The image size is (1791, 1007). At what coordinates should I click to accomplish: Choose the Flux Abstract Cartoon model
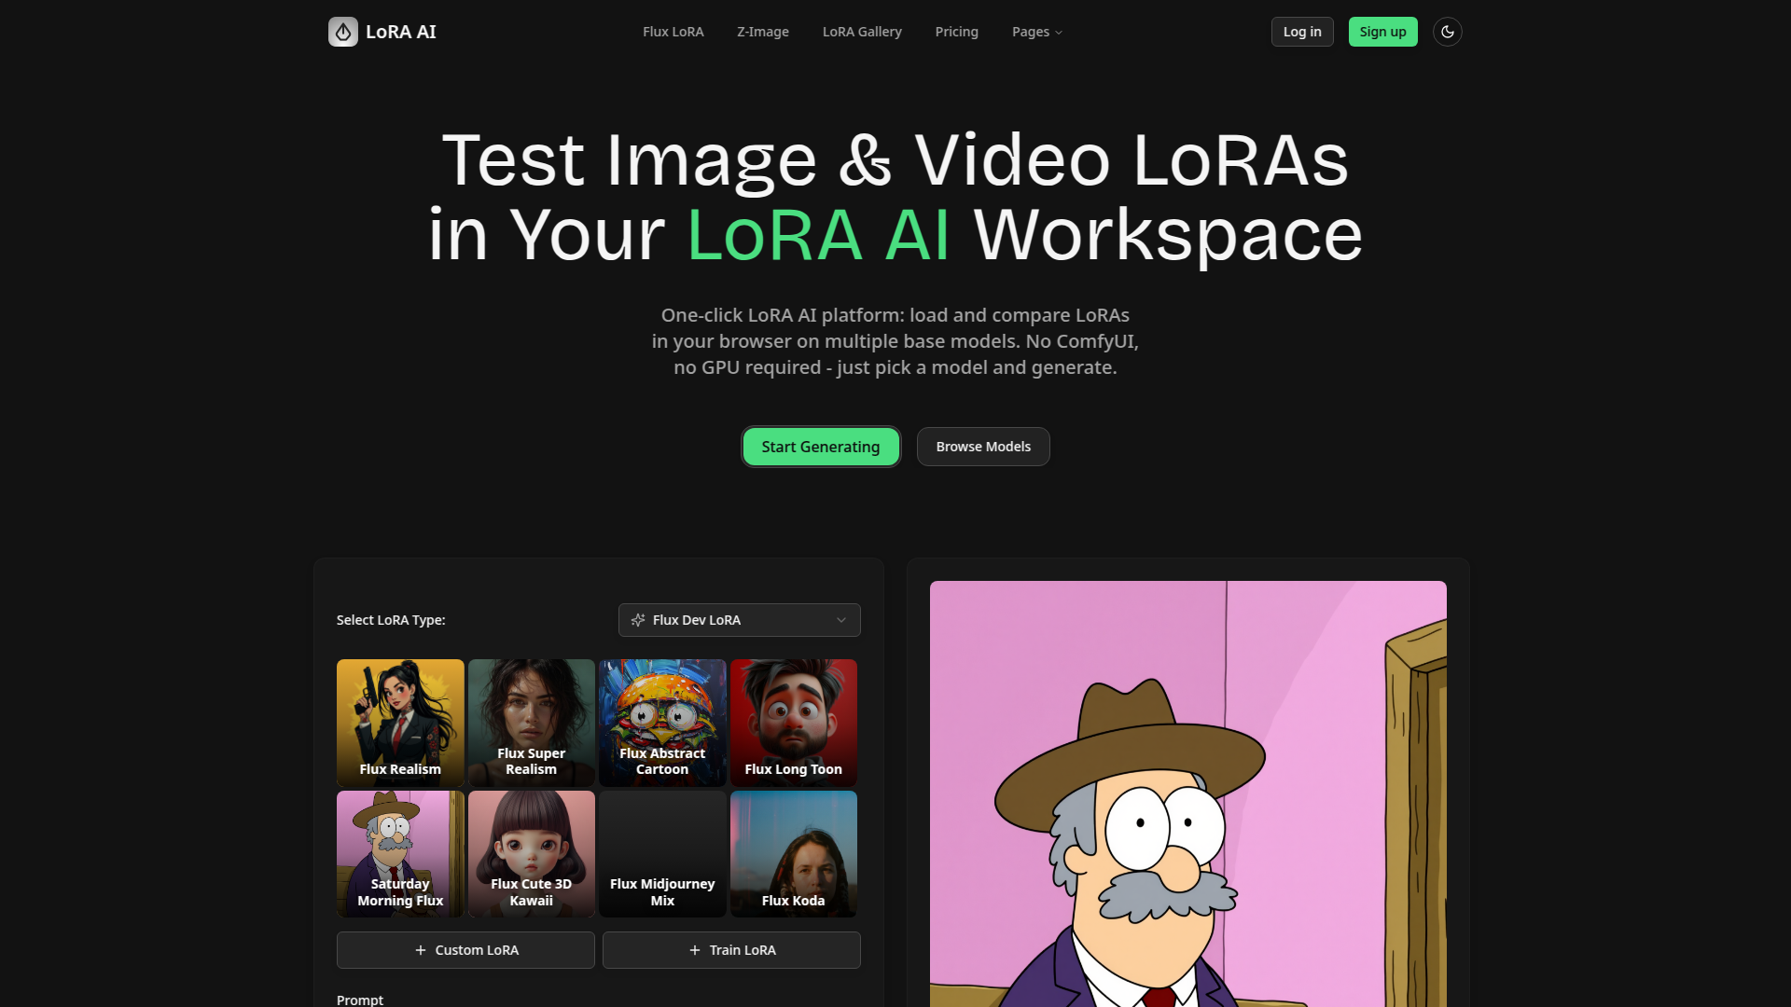[x=662, y=722]
